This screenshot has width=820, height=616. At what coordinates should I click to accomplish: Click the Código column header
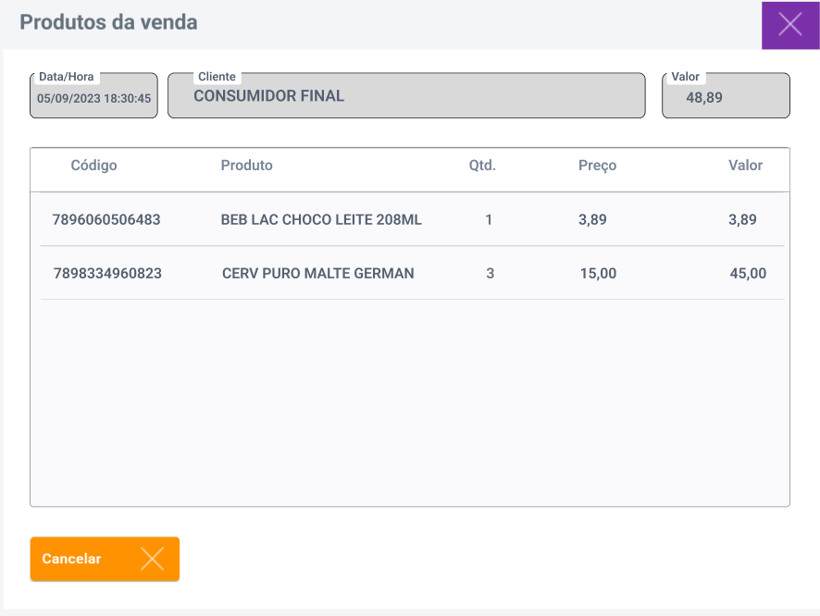(93, 166)
